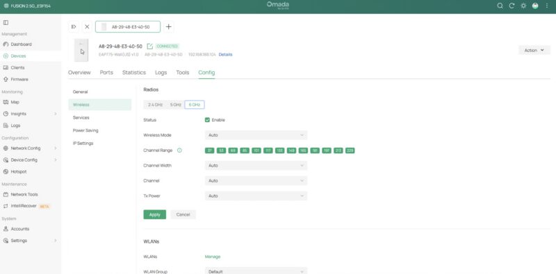Toggle channel 229 in Channel Range
The width and height of the screenshot is (556, 274).
coord(350,151)
